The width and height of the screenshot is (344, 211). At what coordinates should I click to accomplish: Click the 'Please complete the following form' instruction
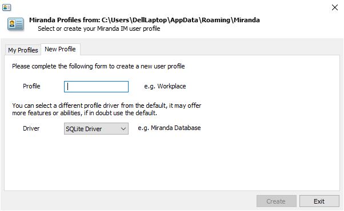tap(98, 66)
